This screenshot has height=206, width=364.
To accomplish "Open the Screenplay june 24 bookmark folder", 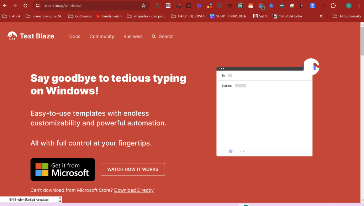I will (x=44, y=16).
